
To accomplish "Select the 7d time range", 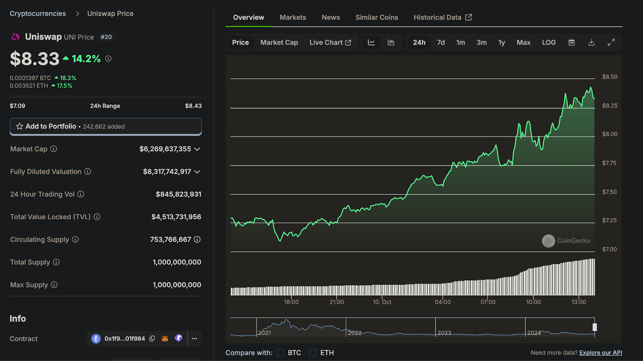I will 441,43.
